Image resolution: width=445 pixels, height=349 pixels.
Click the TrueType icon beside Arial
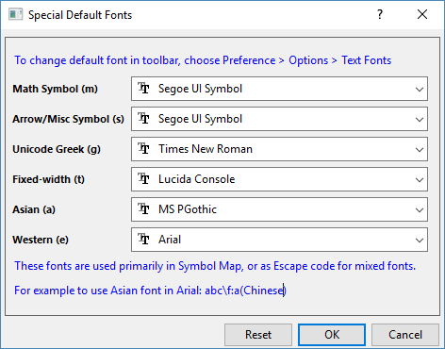point(143,239)
